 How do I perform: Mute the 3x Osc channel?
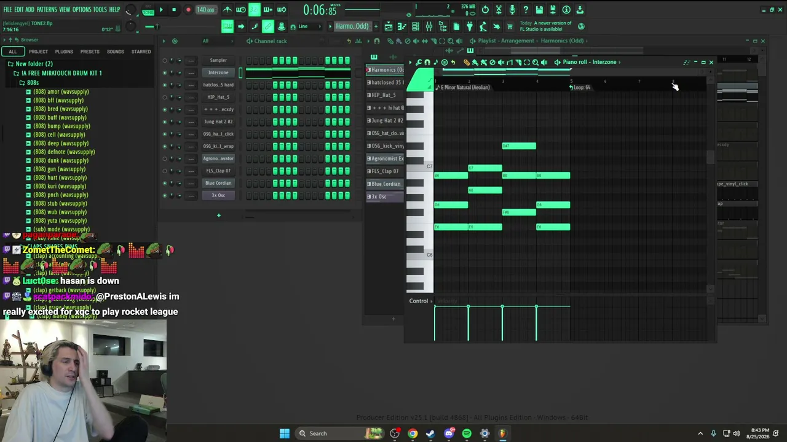click(x=164, y=195)
